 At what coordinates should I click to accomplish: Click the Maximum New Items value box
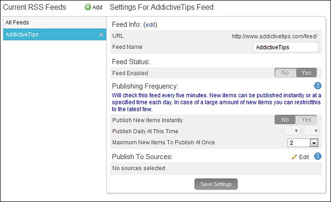[x=299, y=143]
